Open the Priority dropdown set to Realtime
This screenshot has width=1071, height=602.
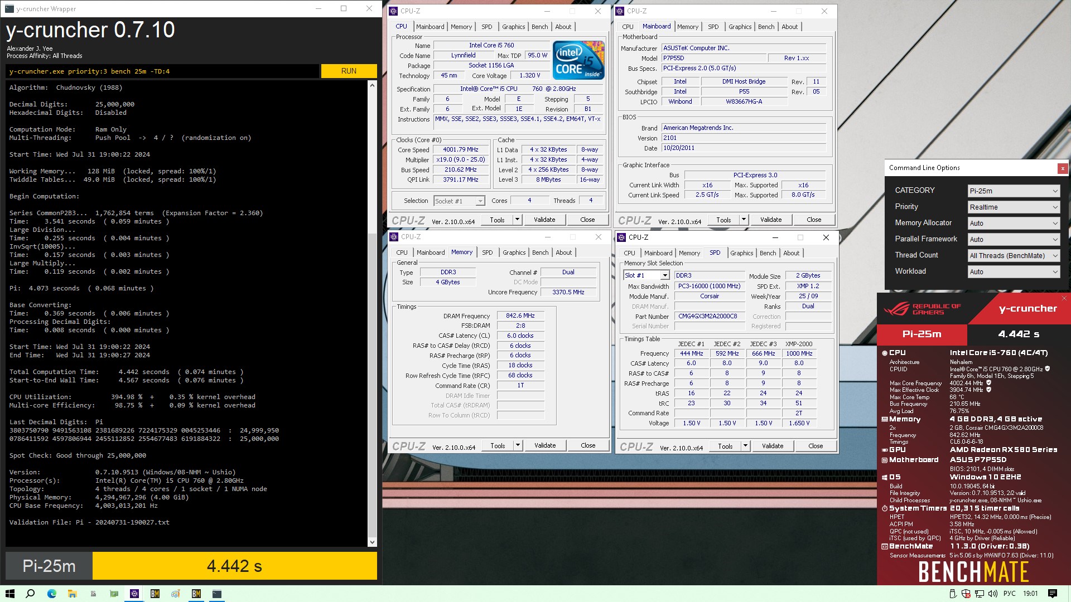coord(1014,207)
